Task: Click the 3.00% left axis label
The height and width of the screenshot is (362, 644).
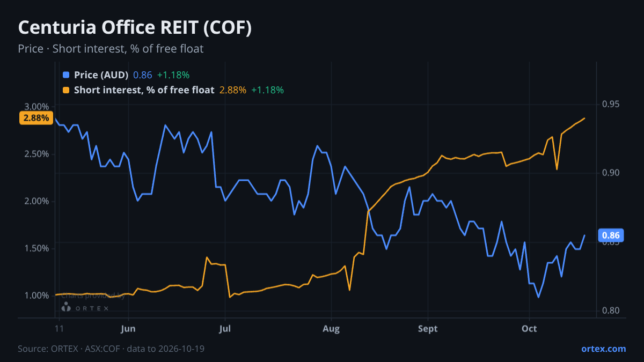Action: [37, 106]
